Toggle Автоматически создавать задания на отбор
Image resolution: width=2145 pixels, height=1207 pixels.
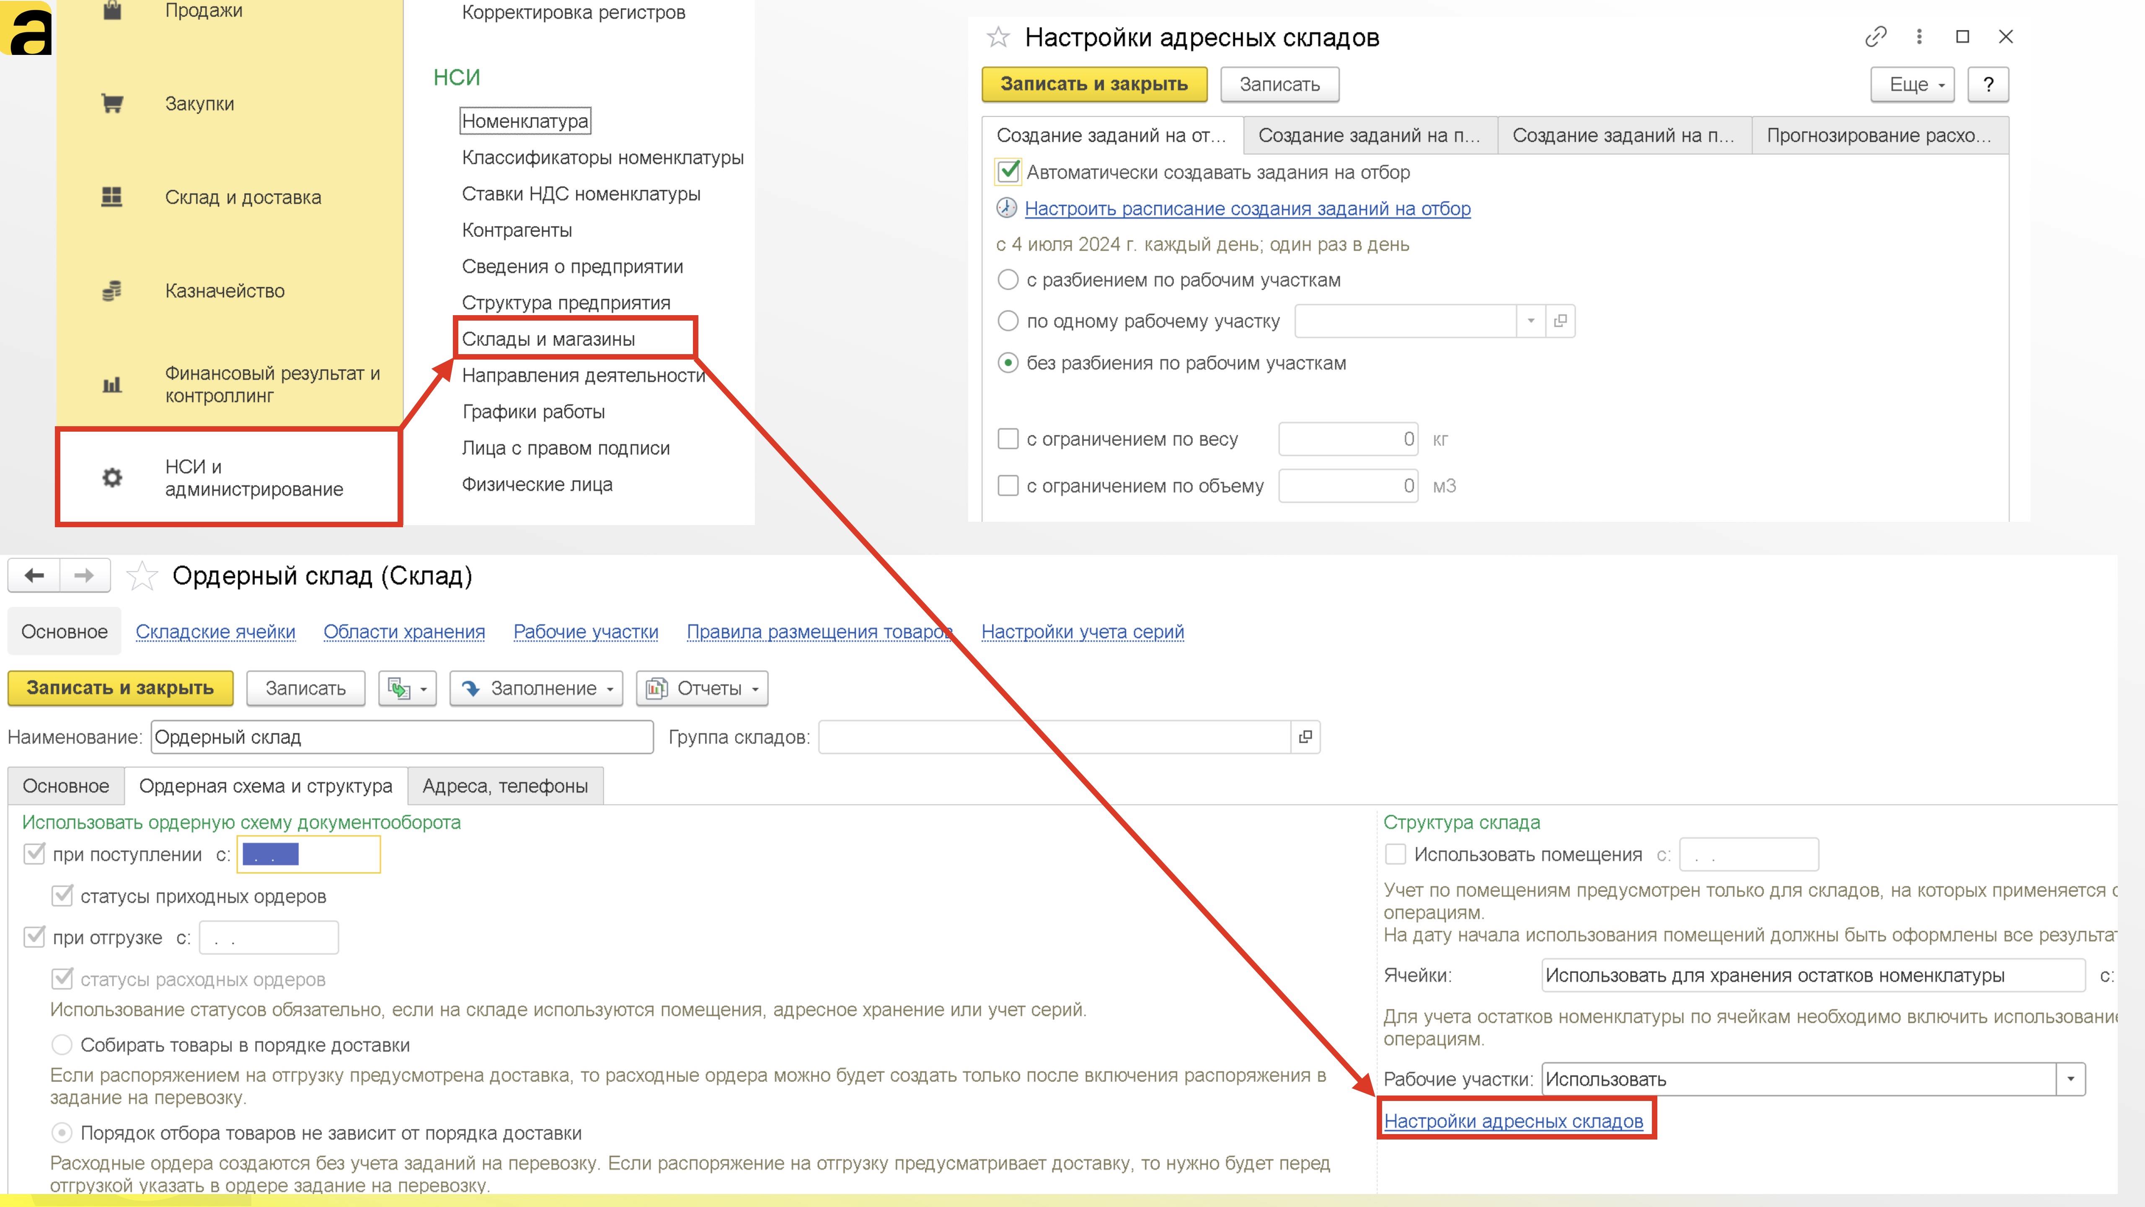pos(1008,171)
